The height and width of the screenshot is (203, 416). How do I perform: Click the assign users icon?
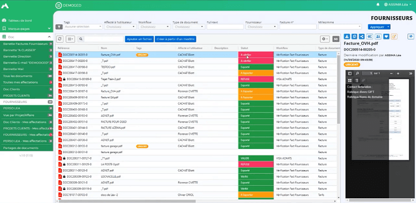pos(379,36)
